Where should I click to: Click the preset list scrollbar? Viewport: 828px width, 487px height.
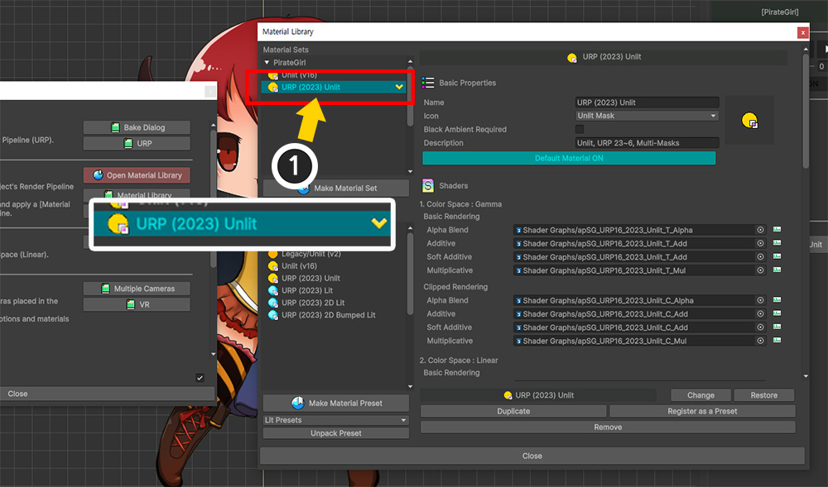pos(411,274)
